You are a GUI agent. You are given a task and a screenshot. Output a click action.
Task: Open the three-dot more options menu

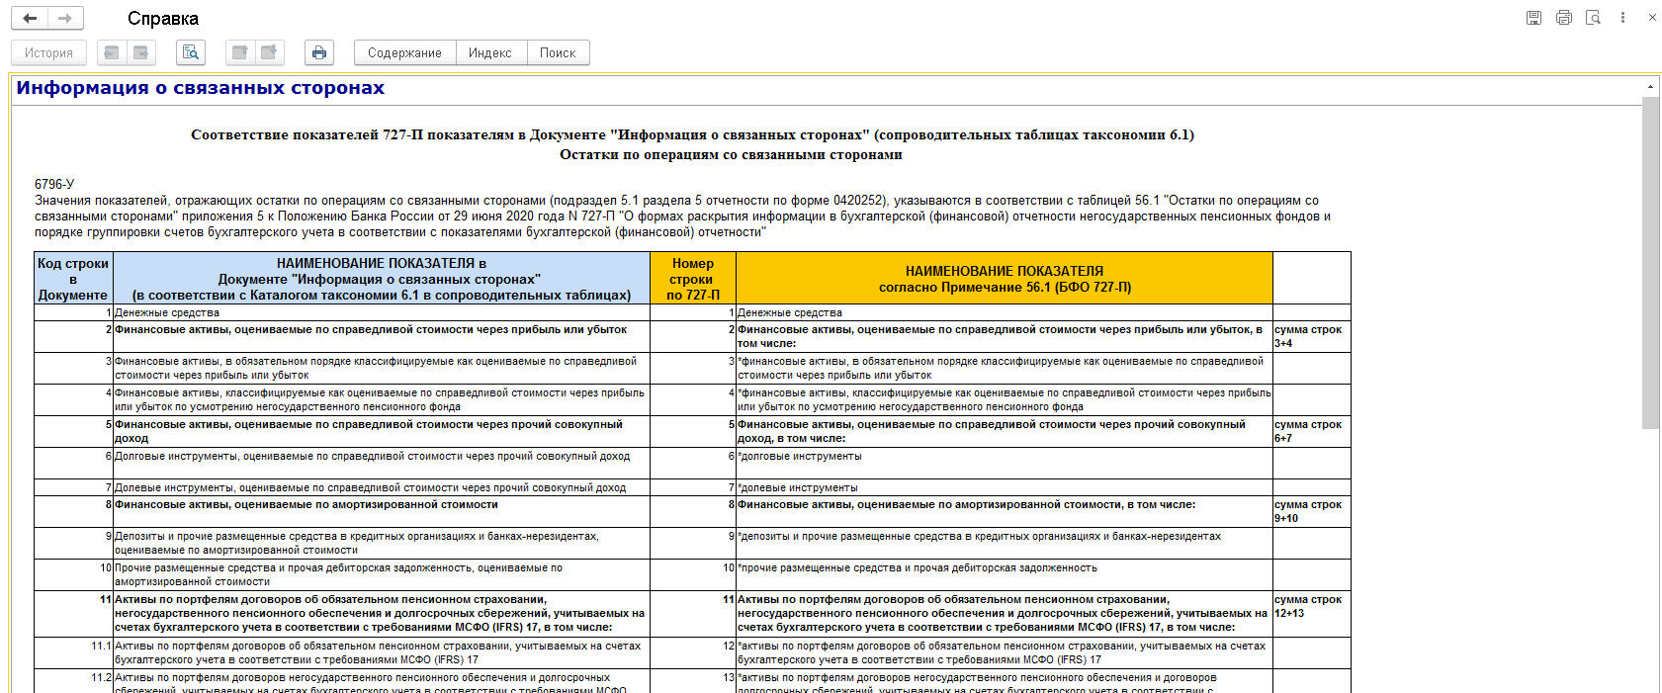point(1622,18)
